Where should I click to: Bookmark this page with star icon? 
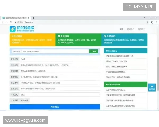[x=147, y=22]
